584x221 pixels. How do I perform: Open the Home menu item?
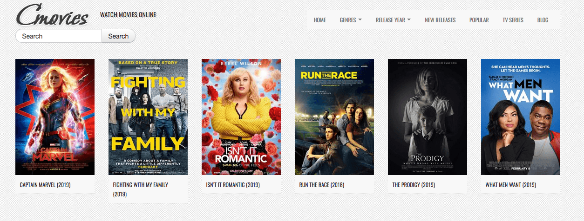pos(320,20)
